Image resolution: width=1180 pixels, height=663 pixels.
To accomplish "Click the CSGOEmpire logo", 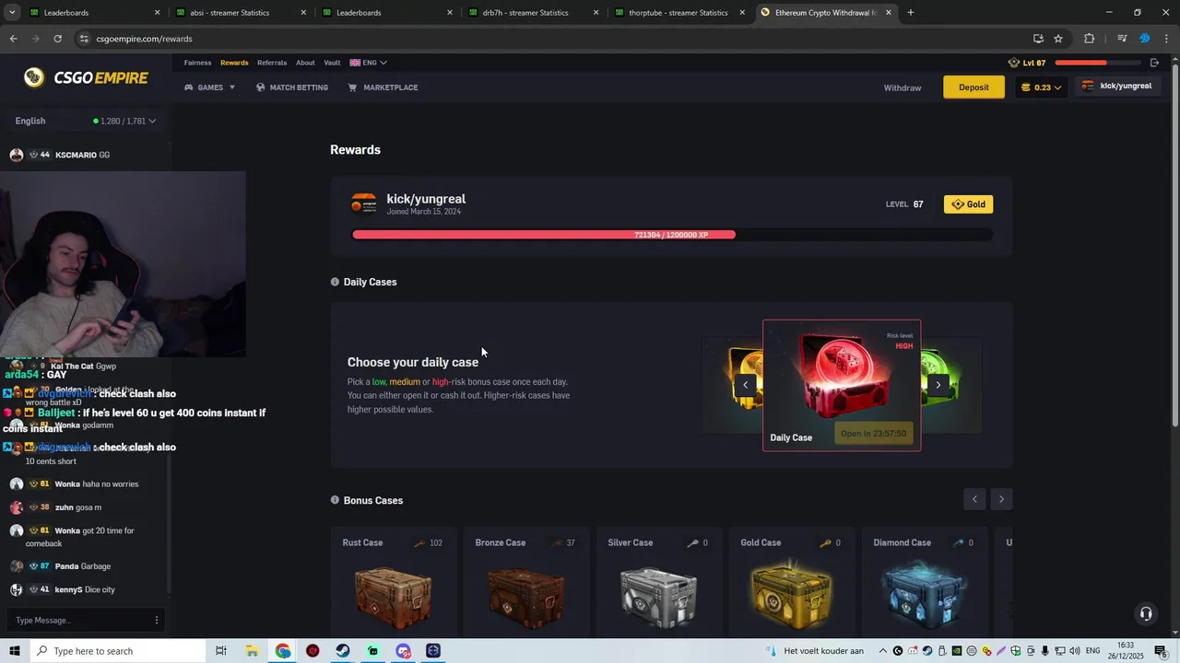I will (86, 78).
